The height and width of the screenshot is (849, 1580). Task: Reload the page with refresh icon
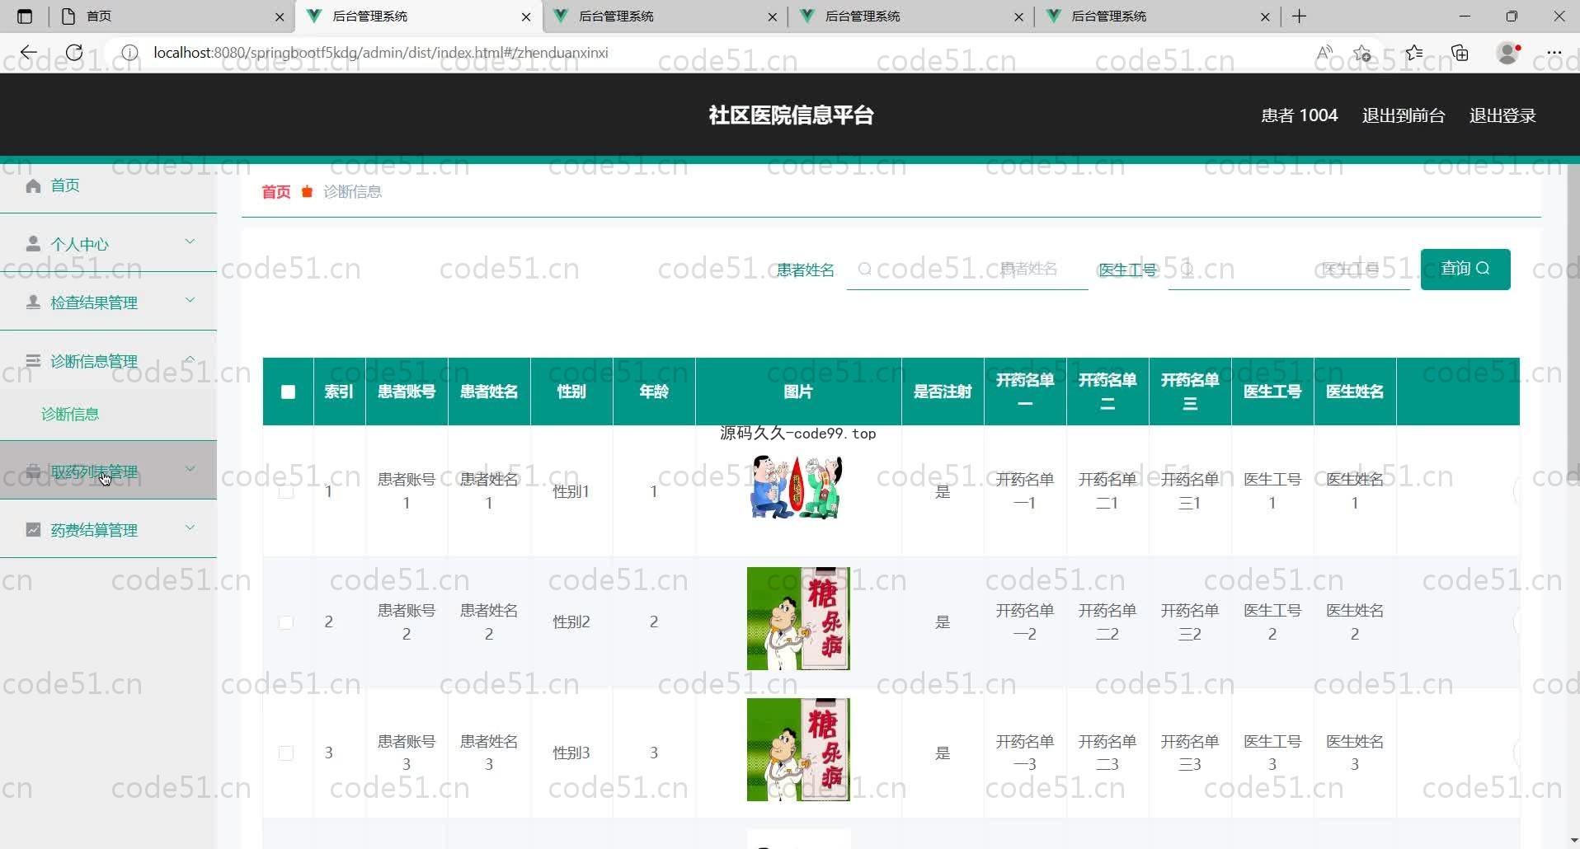74,53
